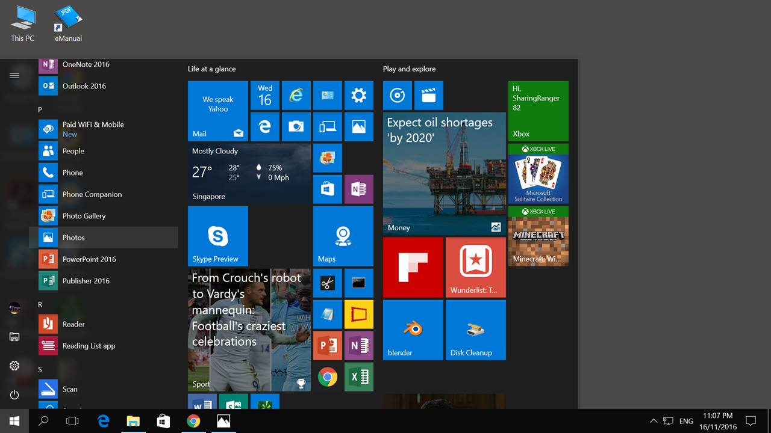Click the letter P header in the app list
The height and width of the screenshot is (433, 771).
tap(40, 109)
